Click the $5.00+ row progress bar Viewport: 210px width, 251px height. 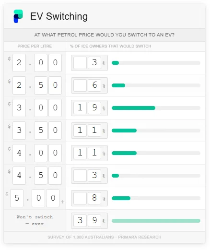point(156,198)
